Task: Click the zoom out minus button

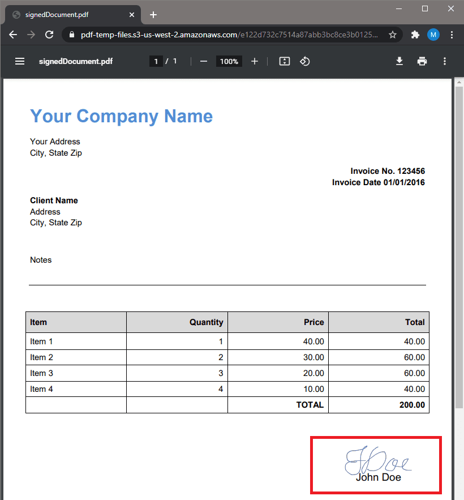Action: tap(204, 61)
